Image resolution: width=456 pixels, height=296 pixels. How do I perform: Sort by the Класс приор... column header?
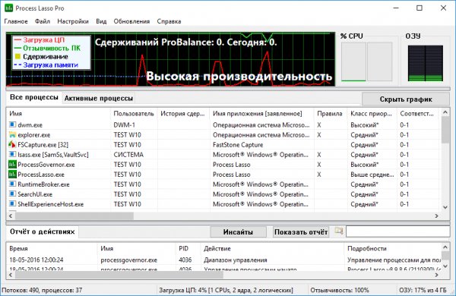pos(372,114)
